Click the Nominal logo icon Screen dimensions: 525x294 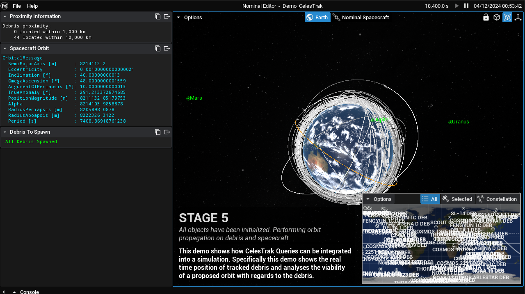click(5, 6)
